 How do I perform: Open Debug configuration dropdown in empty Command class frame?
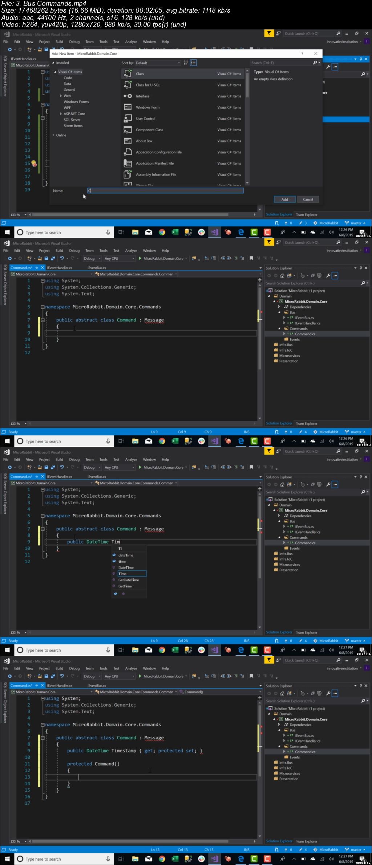pos(92,258)
